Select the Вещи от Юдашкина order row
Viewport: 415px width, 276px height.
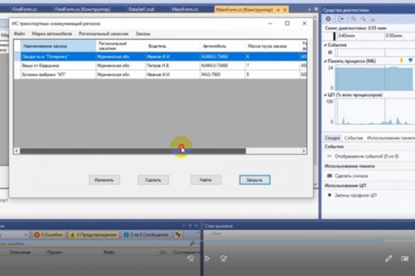tap(160, 66)
